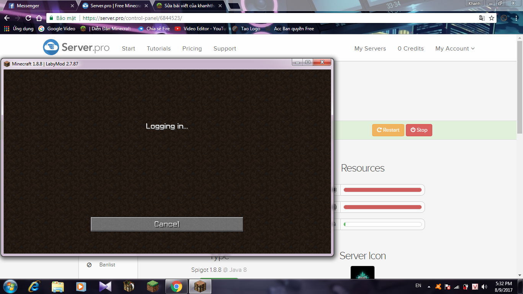This screenshot has height=294, width=523.
Task: Switch to the Sửa bài viết tab
Action: [x=189, y=6]
